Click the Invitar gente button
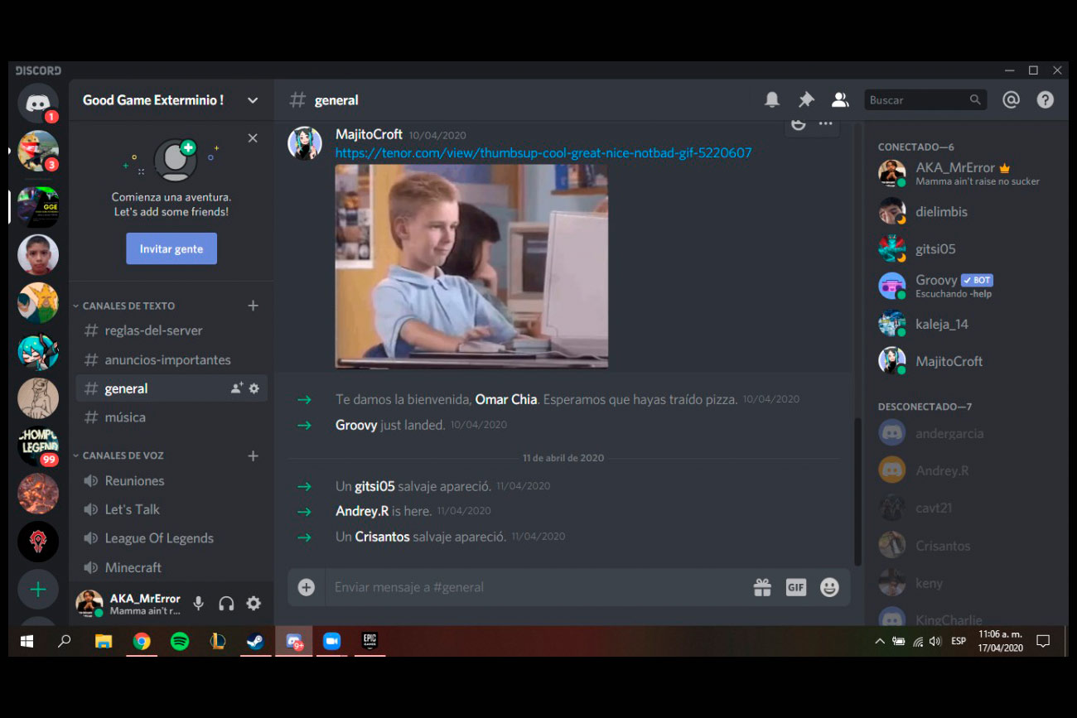1077x718 pixels. click(x=171, y=248)
